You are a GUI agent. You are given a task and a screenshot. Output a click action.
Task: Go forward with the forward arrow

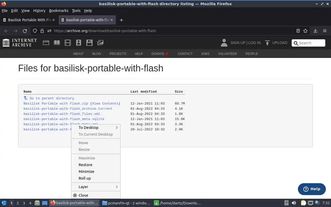click(16, 31)
